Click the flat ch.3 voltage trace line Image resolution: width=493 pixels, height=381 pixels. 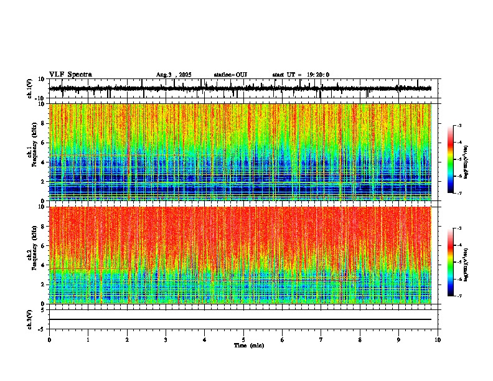(240, 319)
